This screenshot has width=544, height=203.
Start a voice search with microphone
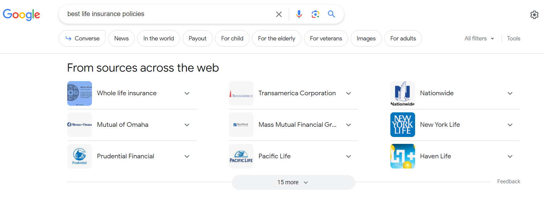[299, 14]
